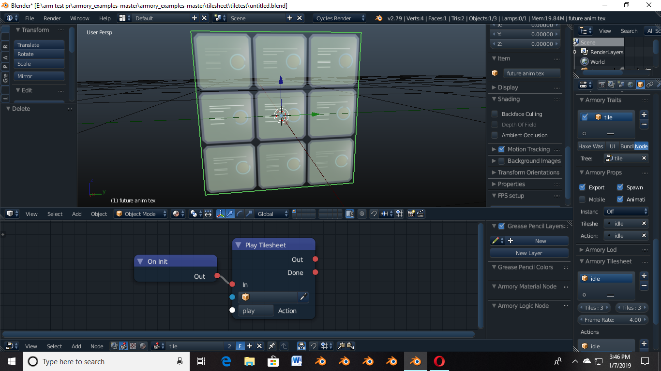Adjust the Frame Rate slider value
Viewport: 661px width, 371px height.
613,319
